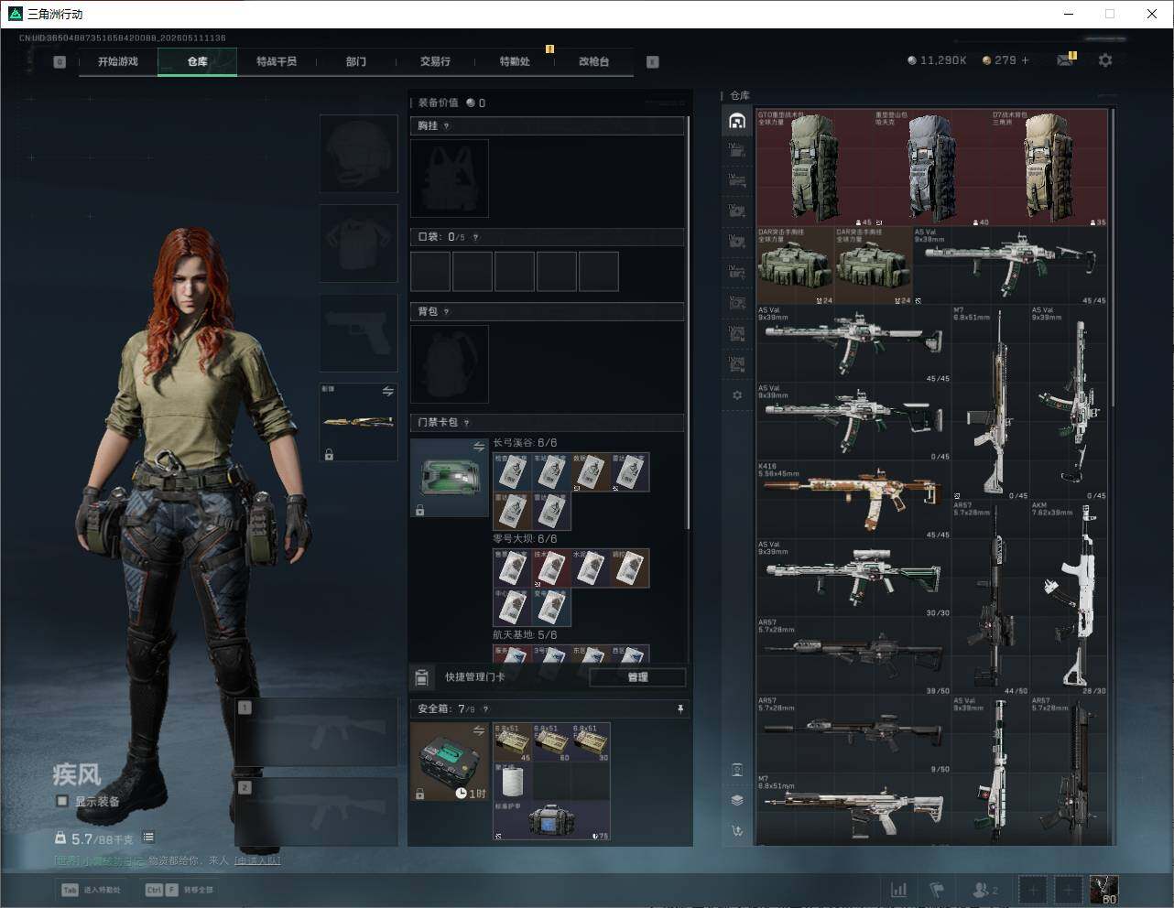
Task: Click the stacked layers icon in warehouse sidebar
Action: tap(737, 800)
